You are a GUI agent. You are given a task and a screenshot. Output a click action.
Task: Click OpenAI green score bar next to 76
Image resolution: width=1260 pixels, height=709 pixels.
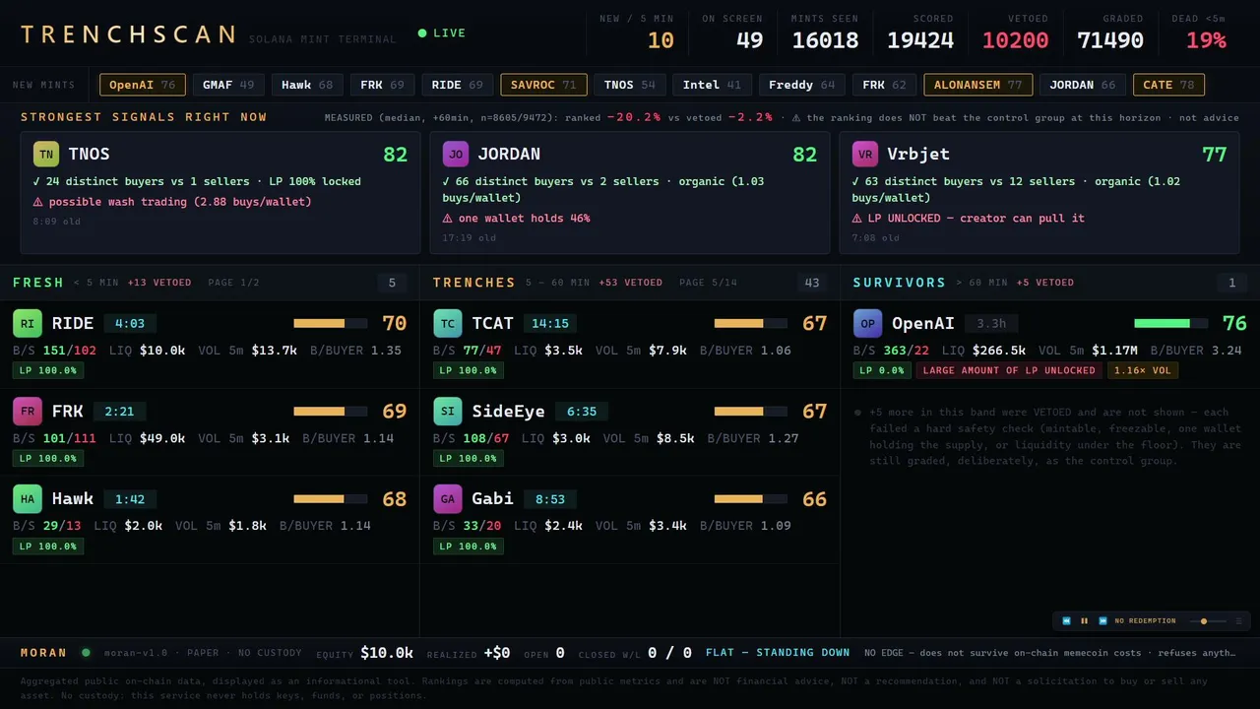coord(1170,323)
